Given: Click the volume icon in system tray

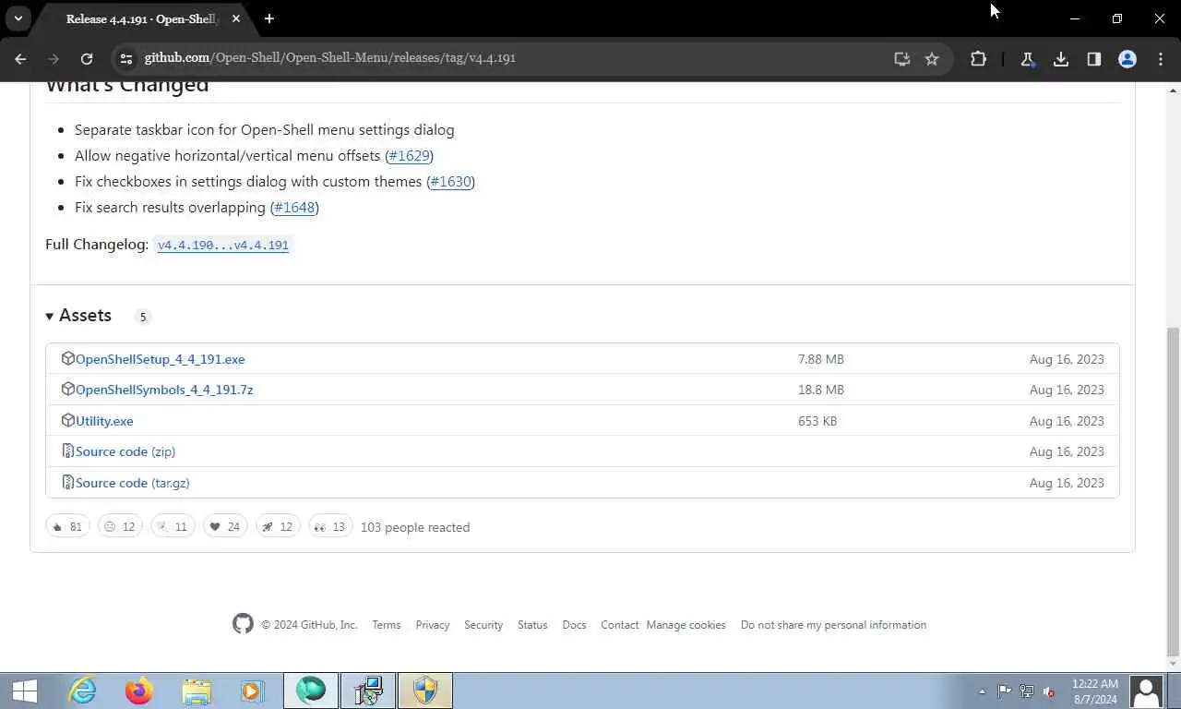Looking at the screenshot, I should 1048,691.
